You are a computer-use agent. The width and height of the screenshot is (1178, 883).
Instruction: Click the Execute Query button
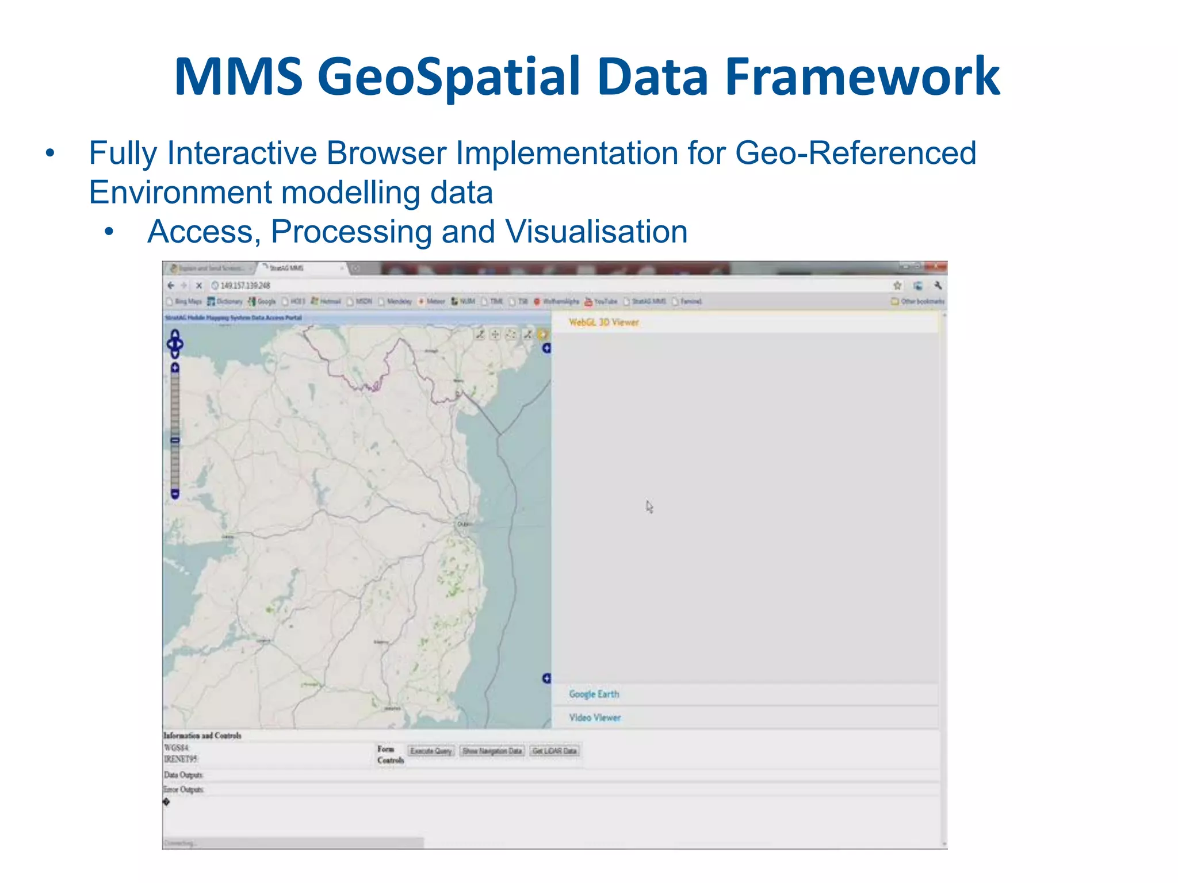(x=431, y=751)
